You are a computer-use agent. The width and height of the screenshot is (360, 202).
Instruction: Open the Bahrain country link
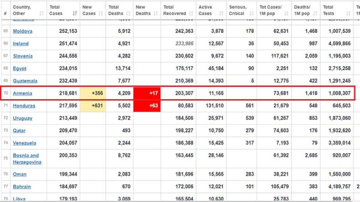(x=22, y=186)
